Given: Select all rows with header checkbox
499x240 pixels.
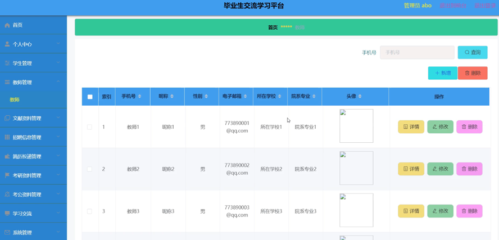Looking at the screenshot, I should 90,97.
